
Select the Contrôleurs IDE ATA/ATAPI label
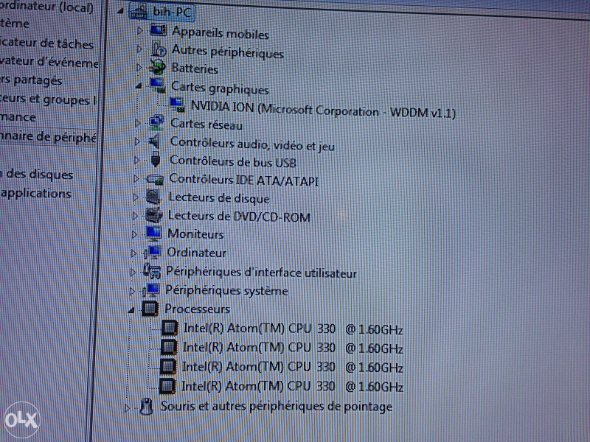pyautogui.click(x=244, y=180)
